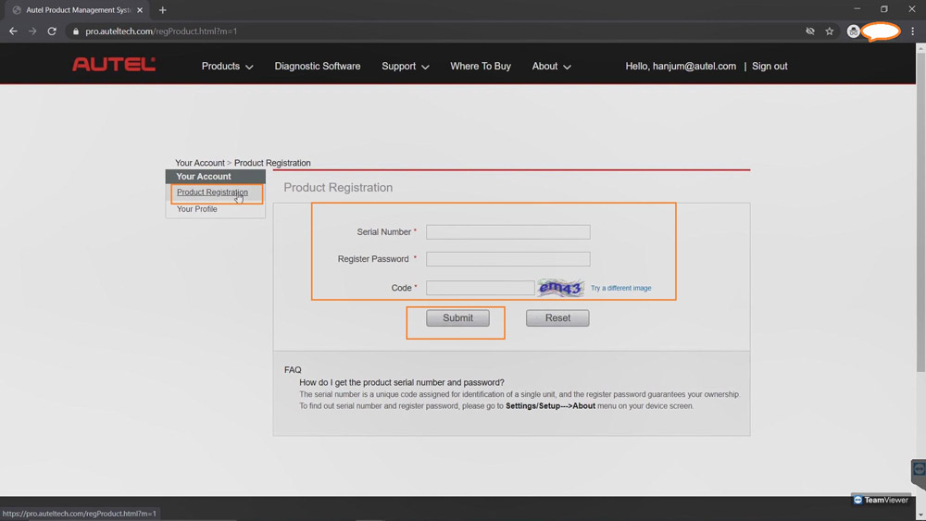Open Where To Buy page
Screen dimensions: 926x521
click(x=480, y=66)
